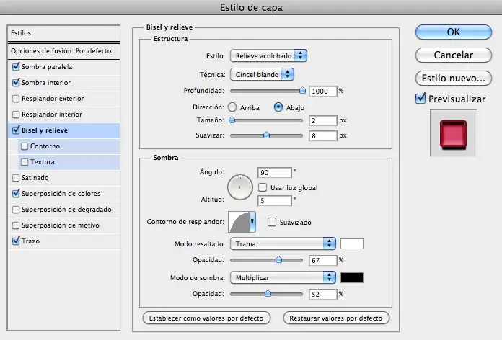Toggle the Previsualizar checkbox
The height and width of the screenshot is (340, 502).
click(x=420, y=99)
